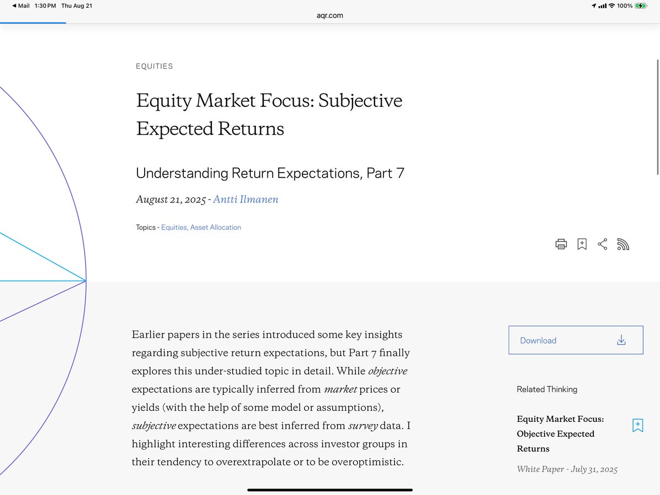Toggle the bookmark on the related white paper
This screenshot has width=660, height=495.
click(x=637, y=425)
